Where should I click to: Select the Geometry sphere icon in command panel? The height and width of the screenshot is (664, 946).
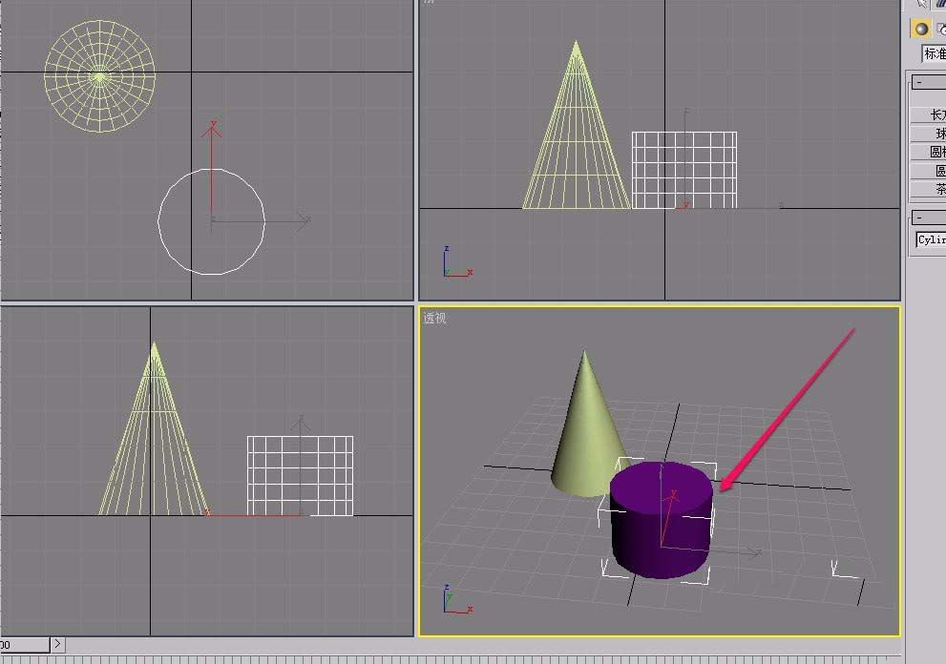(x=921, y=30)
